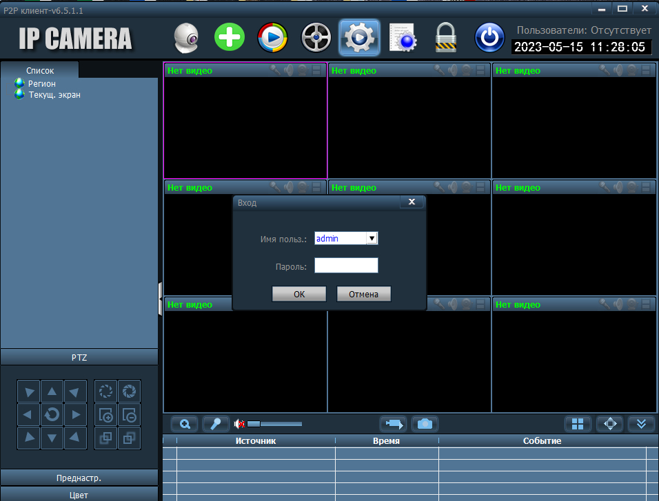Open the document log icon in toolbar

point(403,37)
